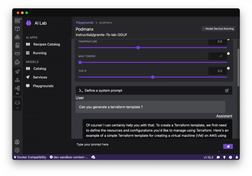The width and height of the screenshot is (252, 176).
Task: Open the Volumes view in sidebar
Action: (17, 53)
